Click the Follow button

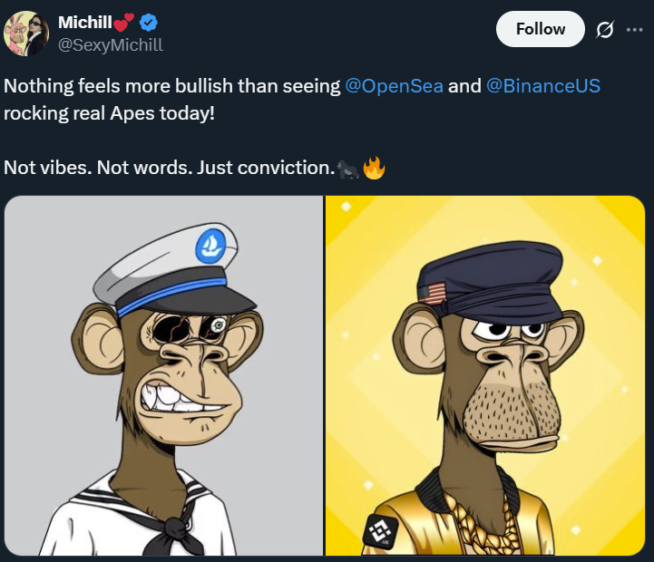click(x=540, y=29)
